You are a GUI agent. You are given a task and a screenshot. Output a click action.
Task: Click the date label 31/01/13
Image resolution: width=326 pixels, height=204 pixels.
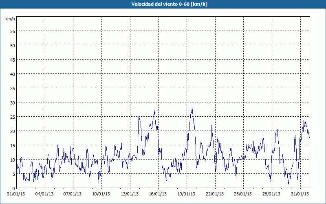(x=300, y=194)
